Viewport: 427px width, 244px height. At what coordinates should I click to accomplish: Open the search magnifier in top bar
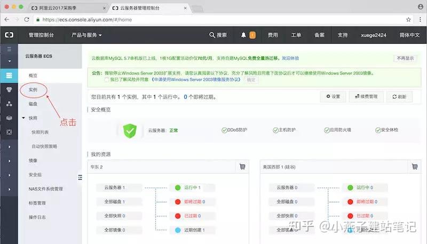point(212,35)
